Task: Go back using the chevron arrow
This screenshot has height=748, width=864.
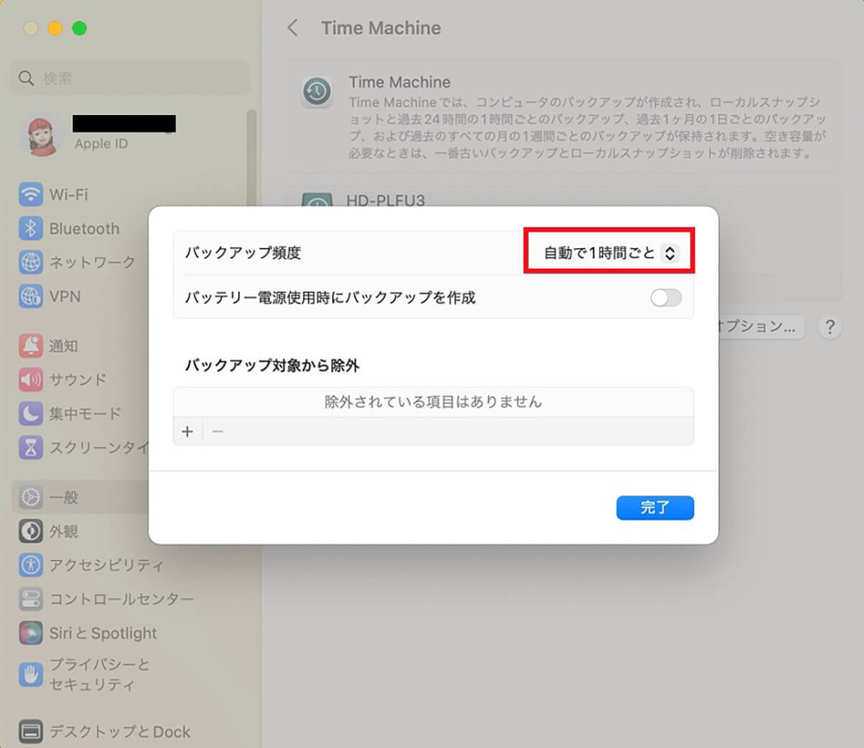Action: pos(292,28)
